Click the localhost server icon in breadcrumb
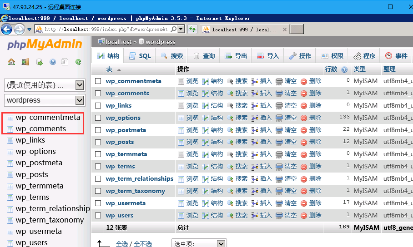Viewport: 413px width, 247px height. [101, 42]
